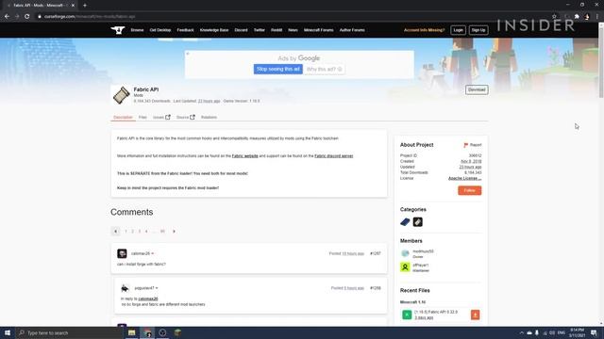
Task: Click the Windows taskbar search box
Action: click(x=69, y=332)
